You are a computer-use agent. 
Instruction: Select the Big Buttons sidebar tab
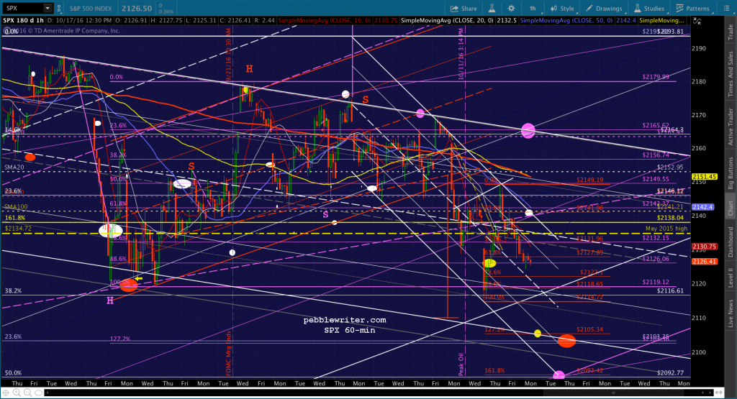click(x=731, y=173)
